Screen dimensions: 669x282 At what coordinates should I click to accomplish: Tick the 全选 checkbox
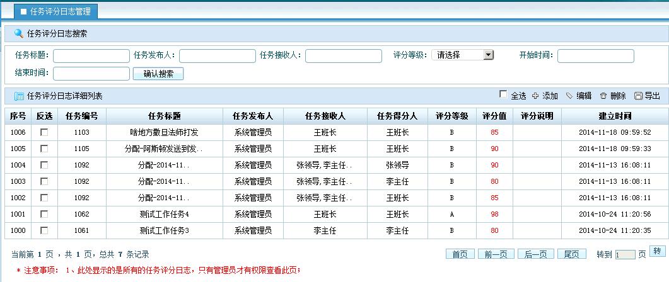(x=503, y=94)
